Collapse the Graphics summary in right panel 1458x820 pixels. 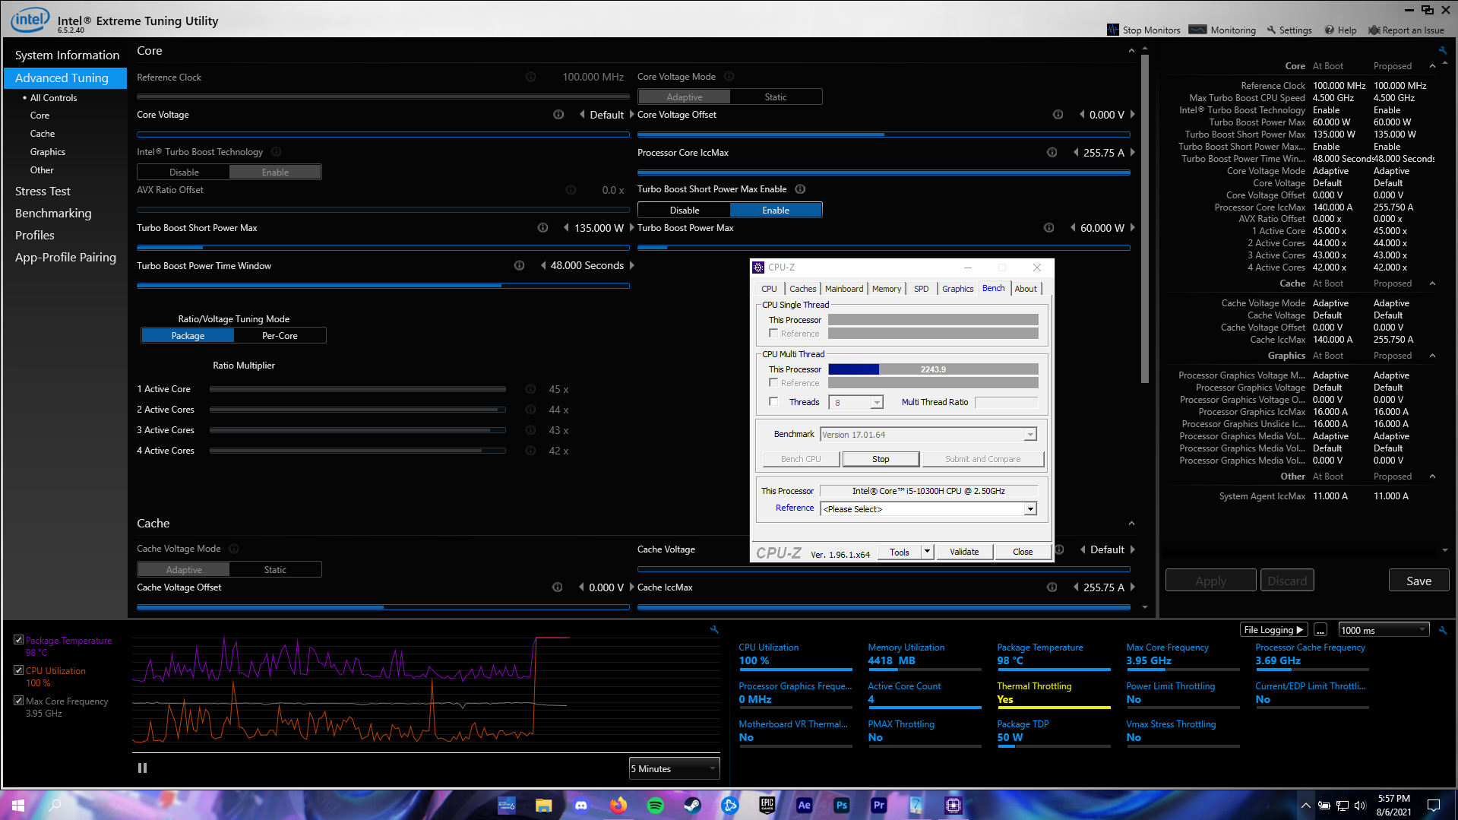click(x=1432, y=356)
